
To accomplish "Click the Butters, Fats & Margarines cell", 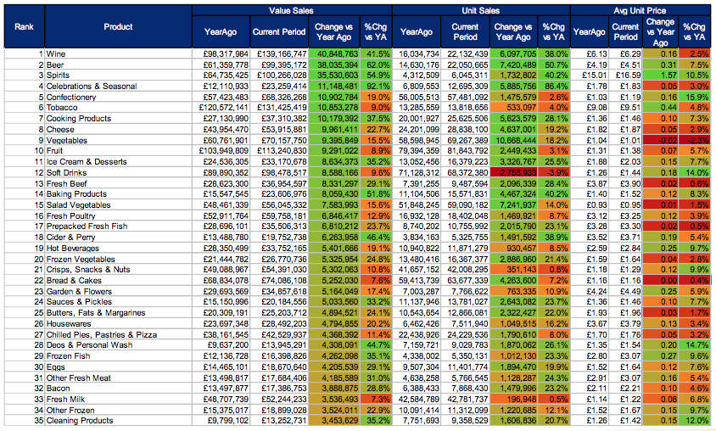I will pyautogui.click(x=118, y=313).
